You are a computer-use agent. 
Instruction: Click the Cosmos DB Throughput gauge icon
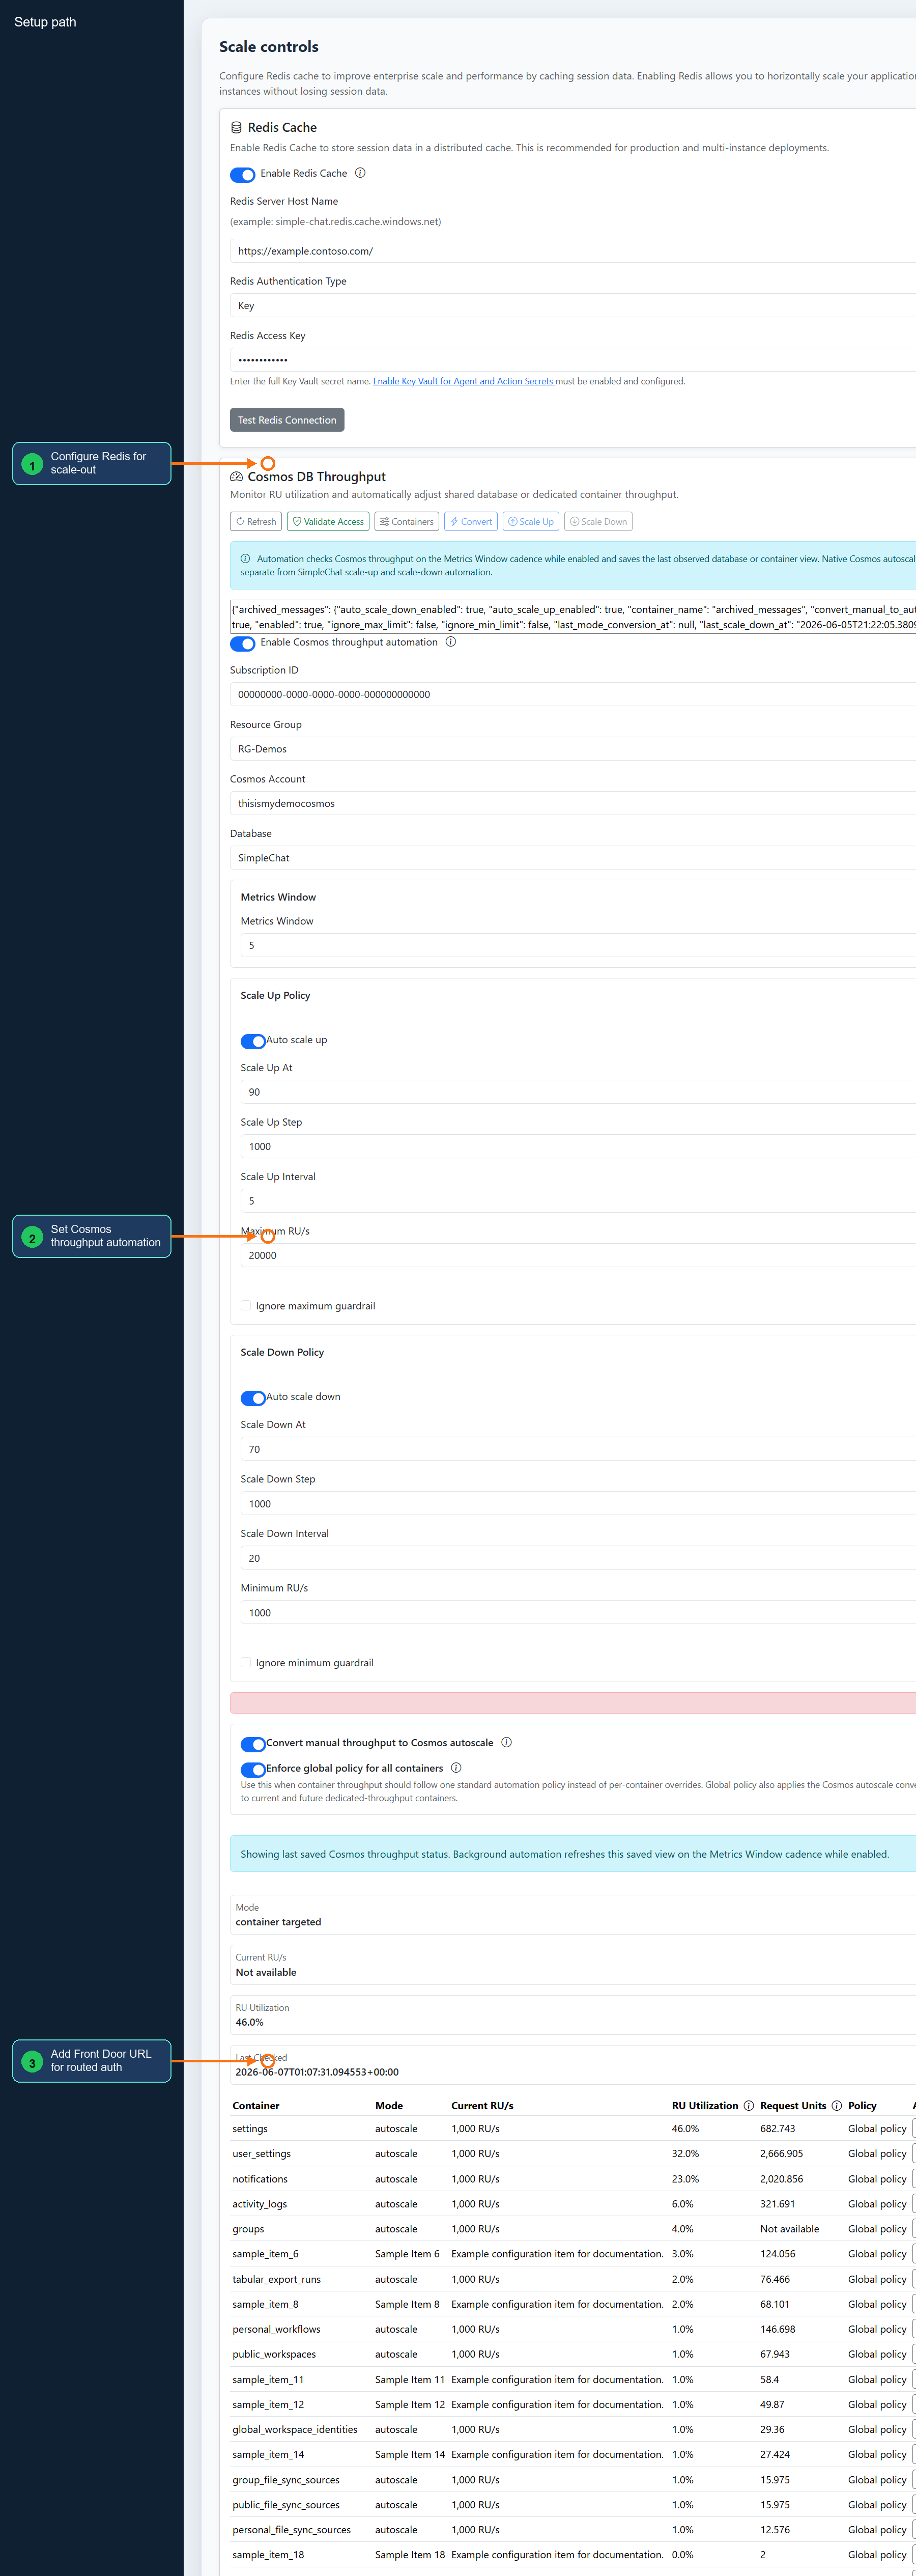point(236,477)
